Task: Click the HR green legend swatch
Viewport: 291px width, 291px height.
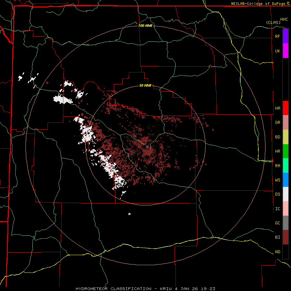Action: pyautogui.click(x=286, y=151)
